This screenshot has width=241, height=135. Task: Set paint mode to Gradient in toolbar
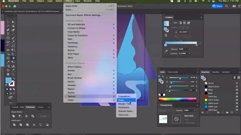pos(11,89)
